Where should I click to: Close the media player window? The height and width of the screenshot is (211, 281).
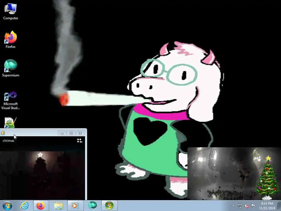[x=80, y=133]
